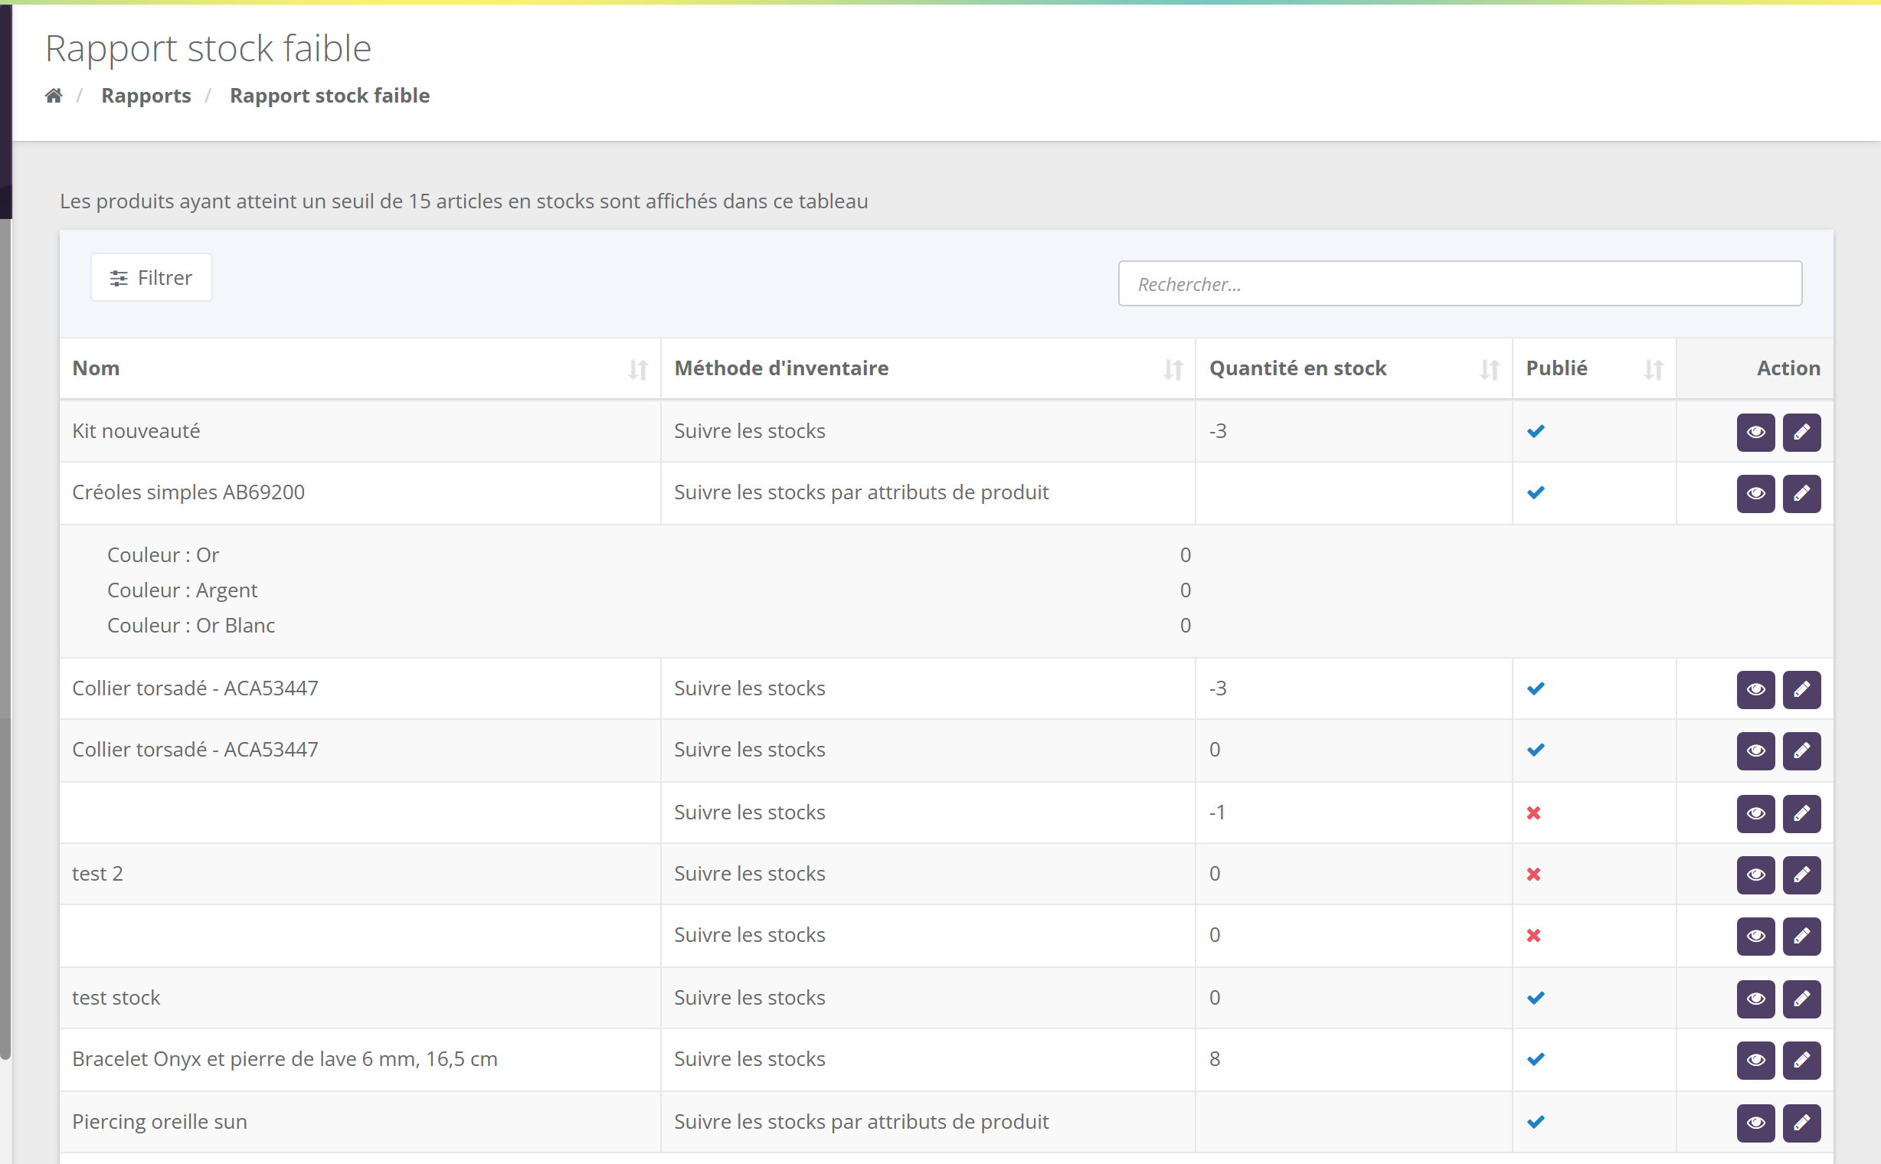Edit the Piercing oreille sun product
This screenshot has width=1881, height=1164.
pos(1801,1123)
